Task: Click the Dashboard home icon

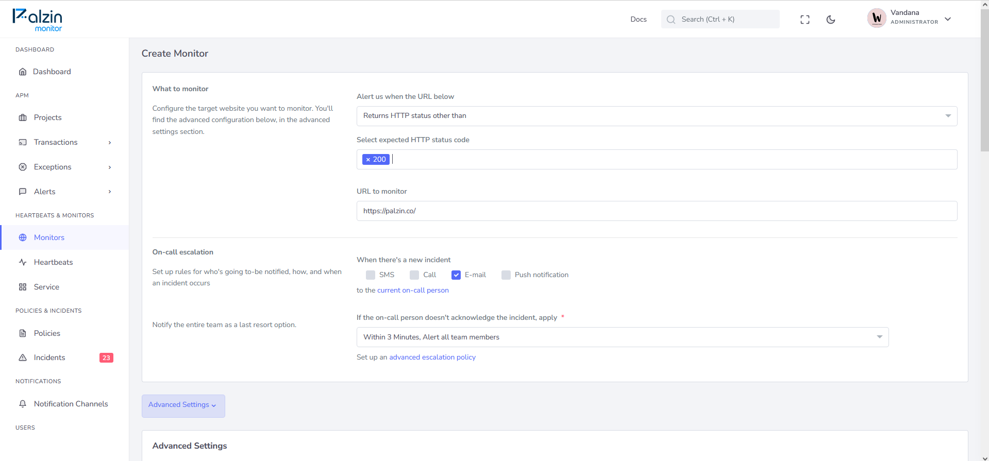Action: 23,72
